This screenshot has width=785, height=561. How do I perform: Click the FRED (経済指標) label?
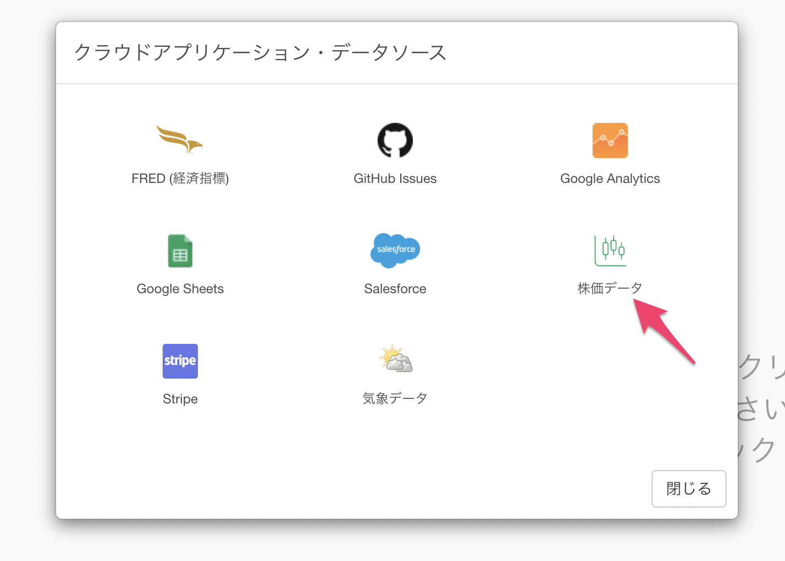(180, 179)
